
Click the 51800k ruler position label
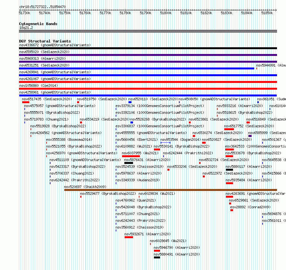166,13
